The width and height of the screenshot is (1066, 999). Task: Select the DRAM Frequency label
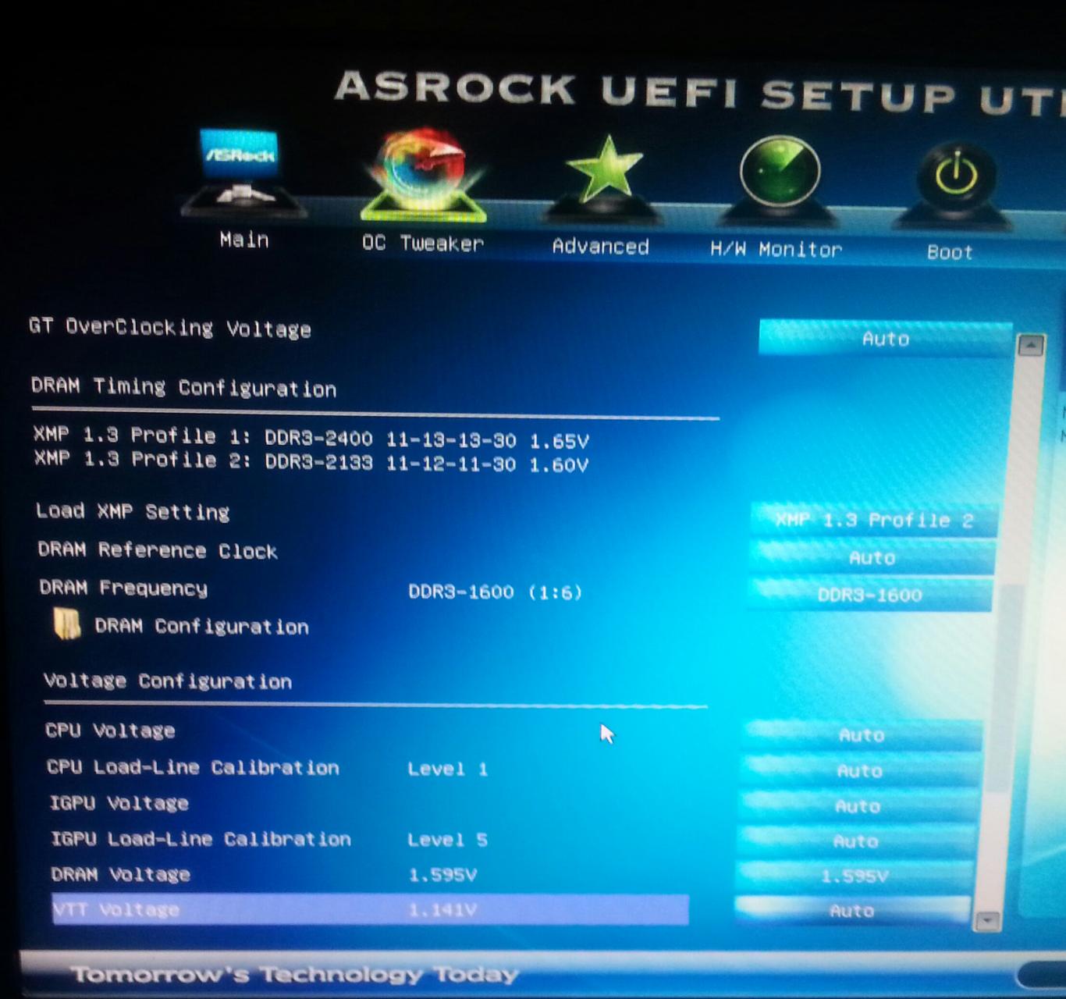coord(124,588)
